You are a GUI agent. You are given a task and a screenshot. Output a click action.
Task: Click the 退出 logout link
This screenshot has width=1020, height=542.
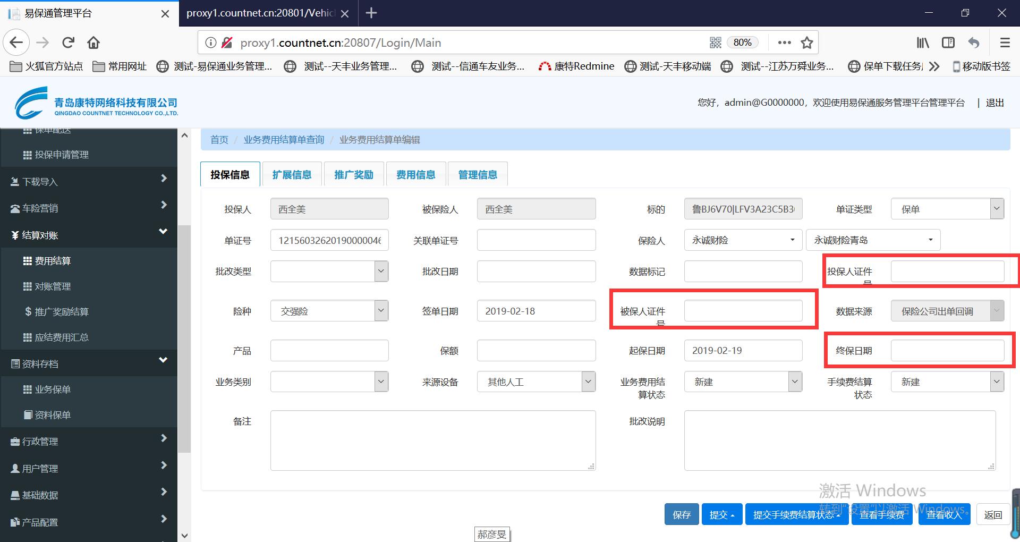[x=994, y=103]
